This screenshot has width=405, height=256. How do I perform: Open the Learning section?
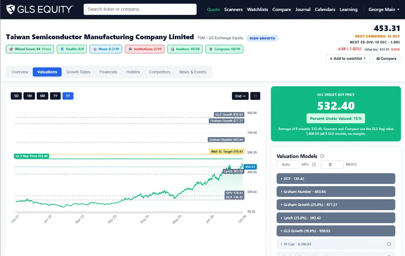tap(349, 9)
